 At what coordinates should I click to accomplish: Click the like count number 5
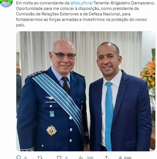pos(66,158)
